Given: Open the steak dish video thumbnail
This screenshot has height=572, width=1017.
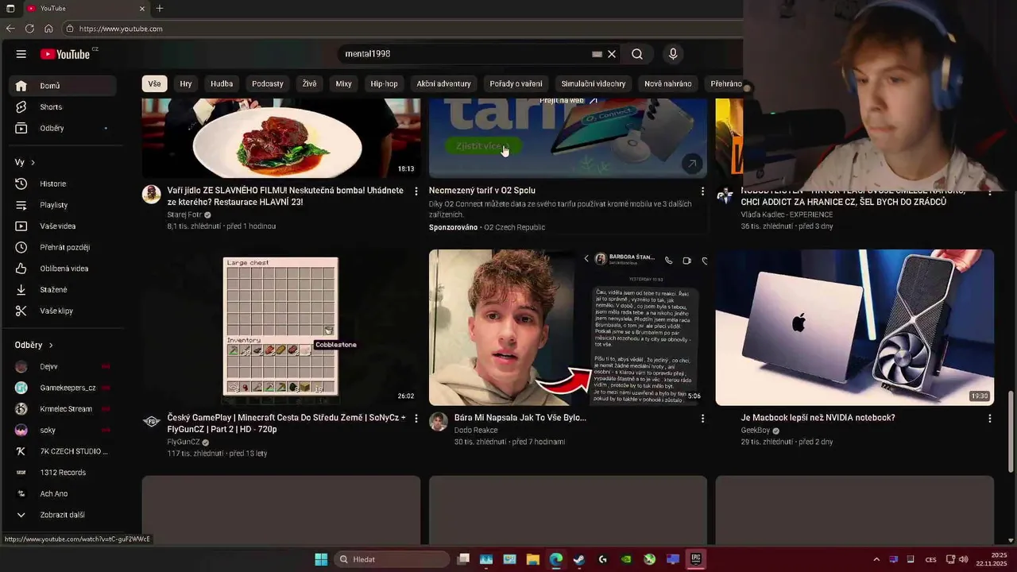Looking at the screenshot, I should [281, 138].
